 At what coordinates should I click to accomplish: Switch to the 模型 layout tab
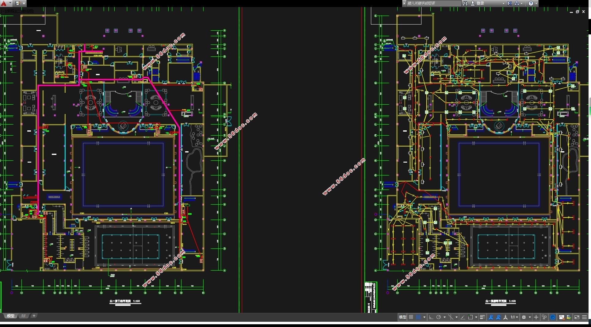click(x=11, y=316)
